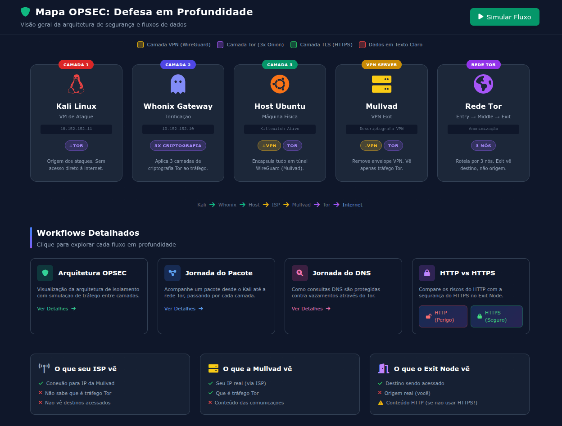Click the Whonix Gateway ghost icon
This screenshot has width=562, height=426.
point(178,84)
